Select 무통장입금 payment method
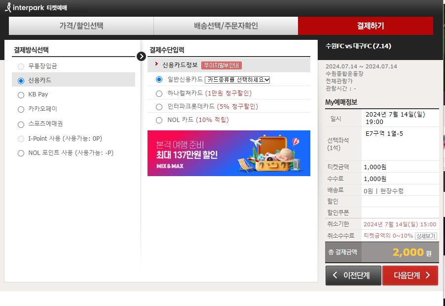Screen dimensions: 445x306 tap(21, 66)
